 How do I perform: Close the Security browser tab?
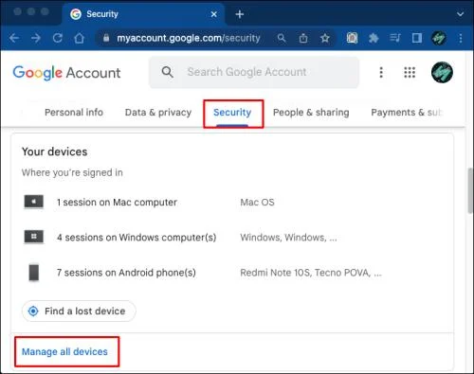click(214, 14)
